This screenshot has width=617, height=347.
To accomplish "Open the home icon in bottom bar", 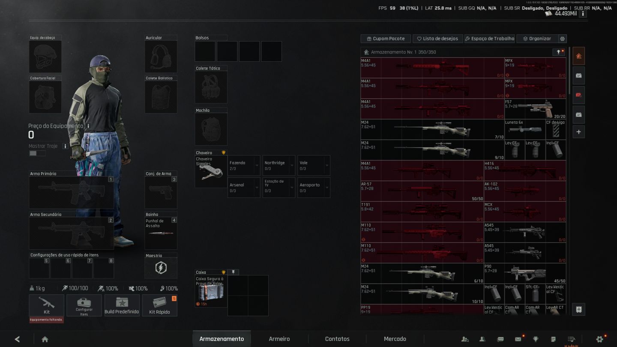I will click(x=45, y=339).
